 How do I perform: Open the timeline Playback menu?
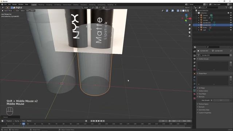pos(10,121)
